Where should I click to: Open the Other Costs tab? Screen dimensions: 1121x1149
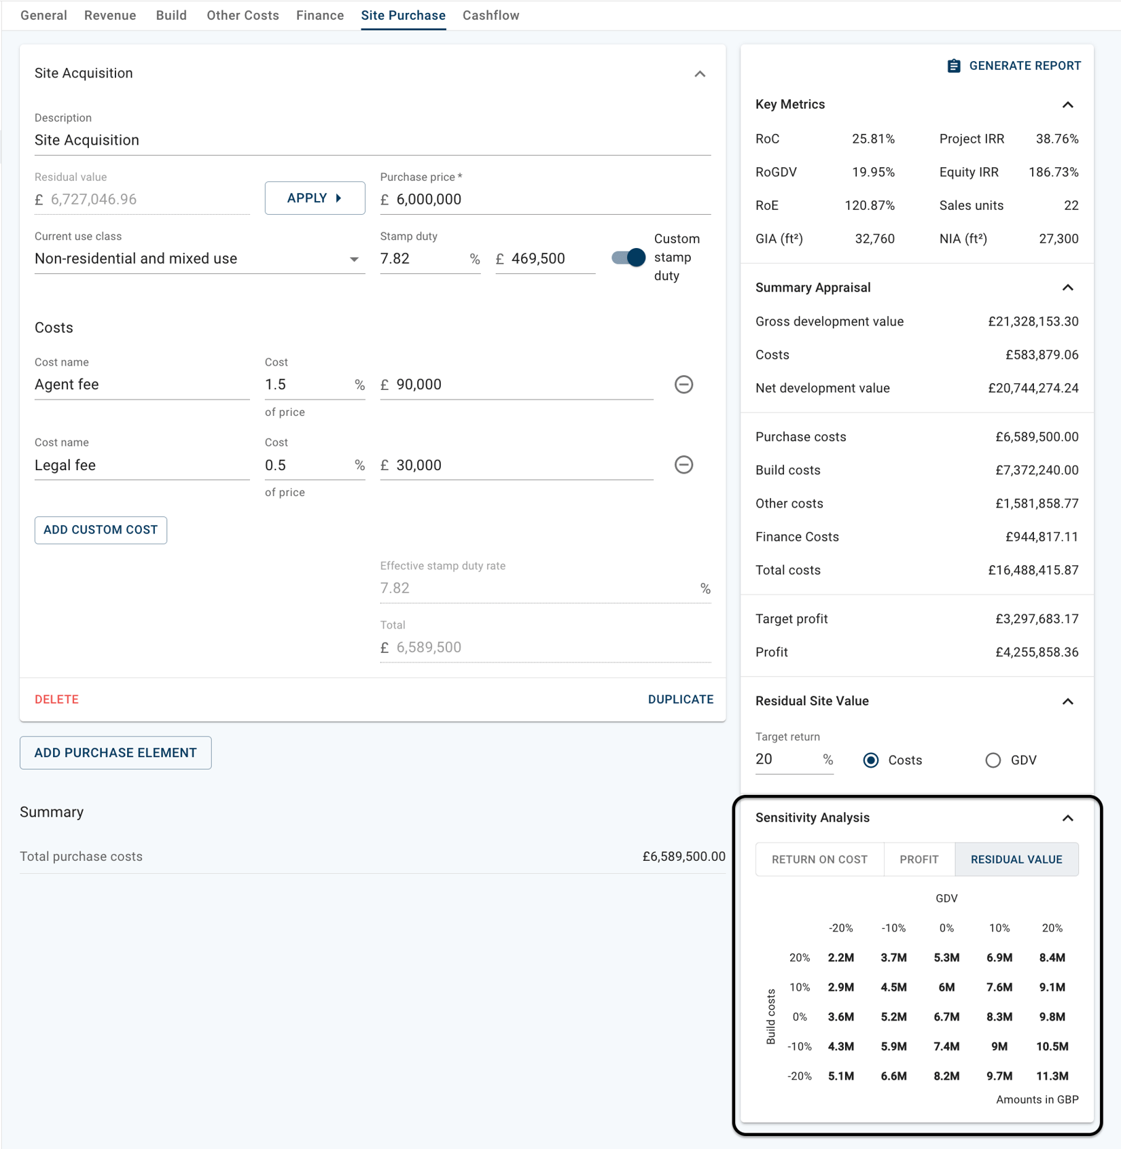tap(243, 16)
